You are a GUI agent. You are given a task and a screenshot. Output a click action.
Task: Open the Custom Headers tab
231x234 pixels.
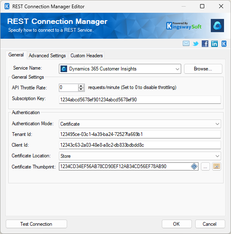pyautogui.click(x=86, y=56)
